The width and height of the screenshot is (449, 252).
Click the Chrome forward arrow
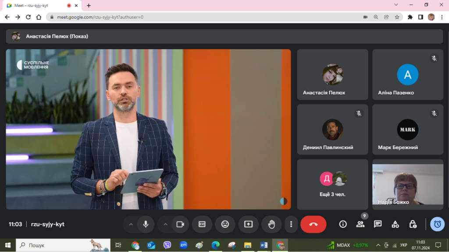tap(18, 17)
